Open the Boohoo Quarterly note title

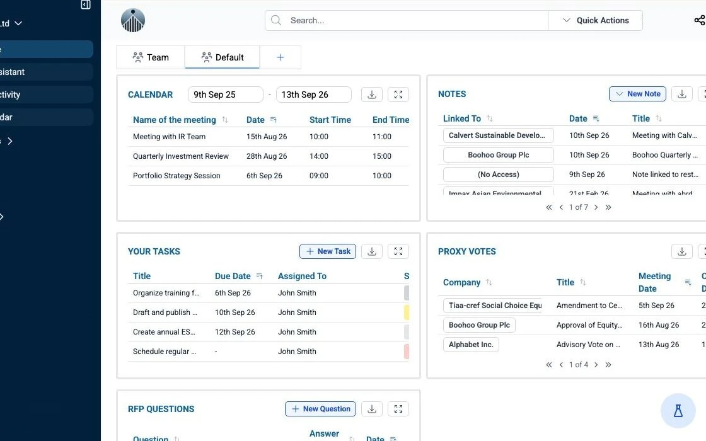tap(665, 155)
